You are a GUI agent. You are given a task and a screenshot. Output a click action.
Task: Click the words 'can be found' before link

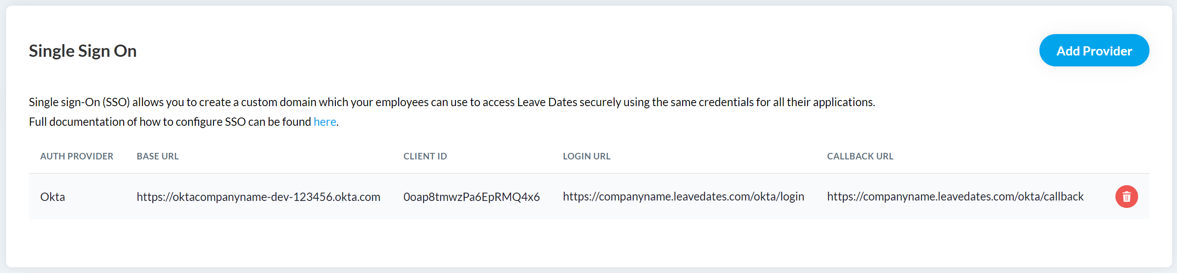[x=280, y=121]
